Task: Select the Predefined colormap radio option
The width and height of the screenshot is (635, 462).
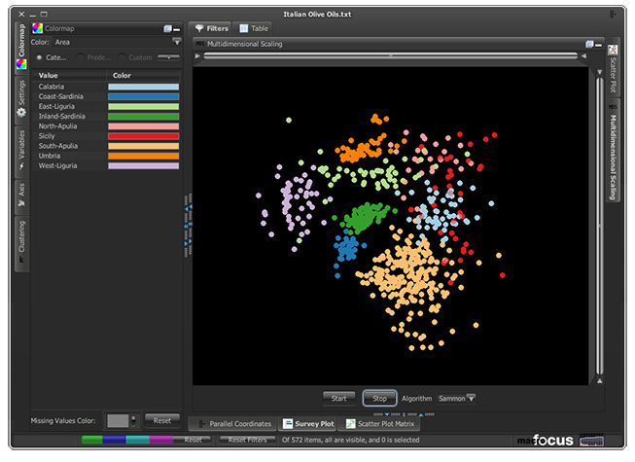Action: tap(81, 57)
